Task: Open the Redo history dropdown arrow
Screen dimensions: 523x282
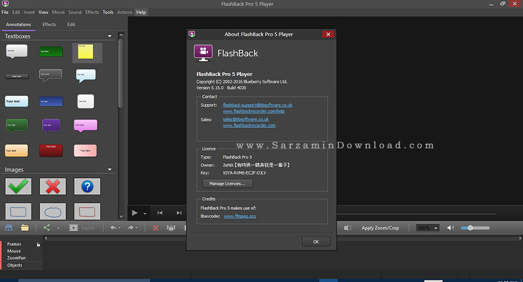Action: point(137,229)
